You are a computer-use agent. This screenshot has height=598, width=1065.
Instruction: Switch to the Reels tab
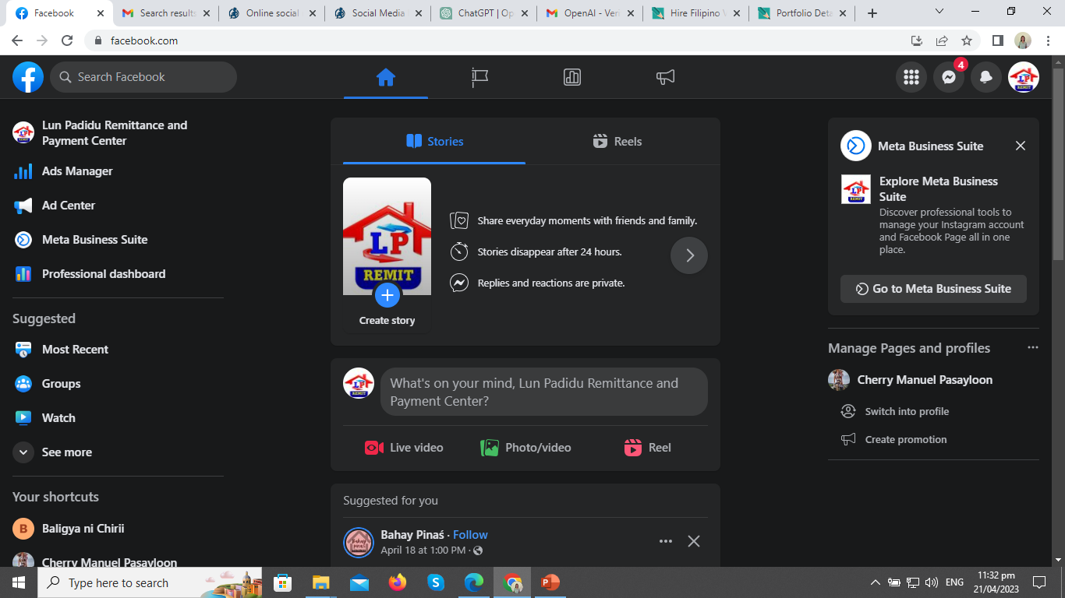pyautogui.click(x=617, y=141)
